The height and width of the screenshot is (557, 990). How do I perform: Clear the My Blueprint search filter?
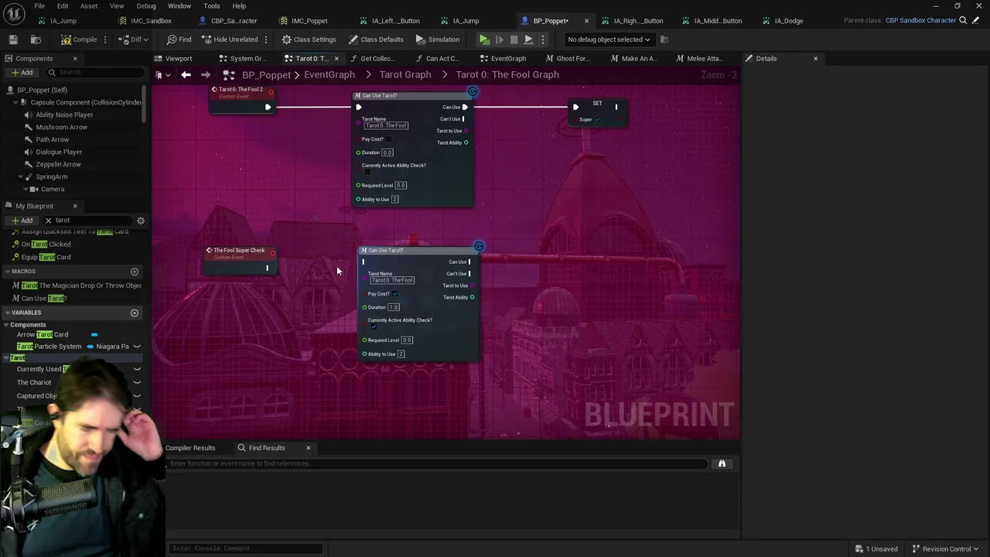pyautogui.click(x=48, y=220)
